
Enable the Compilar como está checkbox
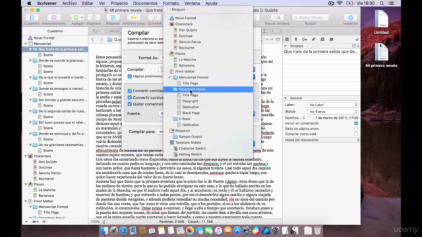(356, 134)
